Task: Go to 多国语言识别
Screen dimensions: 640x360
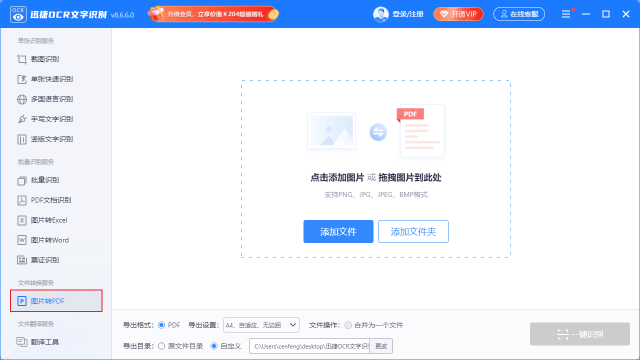Action: [x=56, y=99]
